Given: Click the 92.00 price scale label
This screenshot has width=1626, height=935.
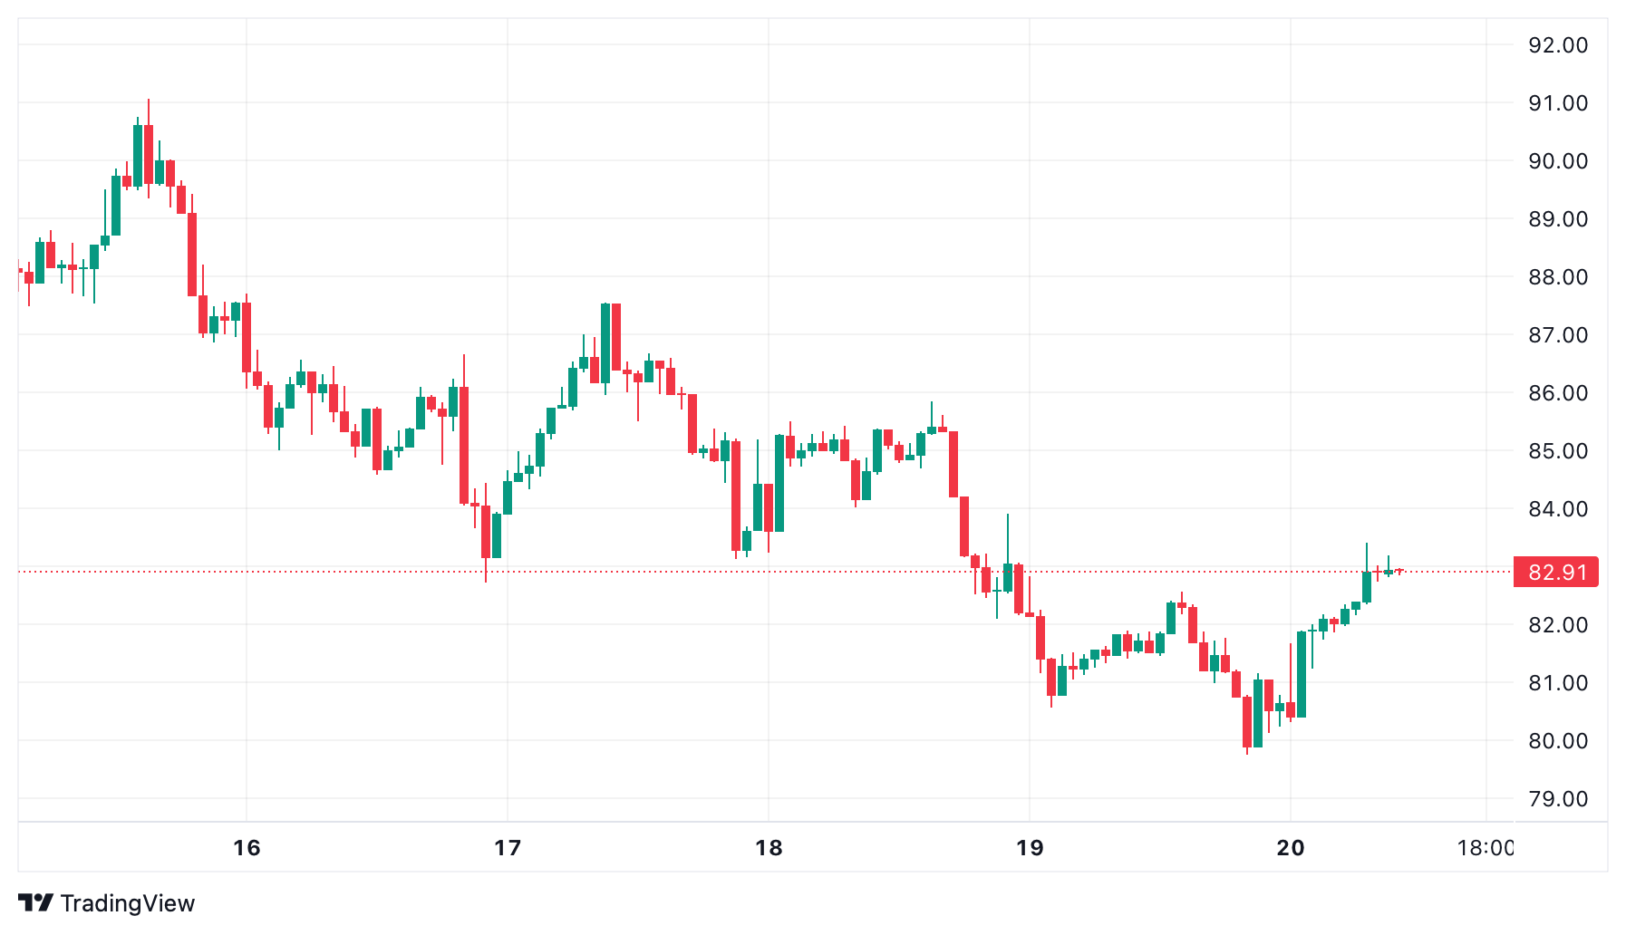Looking at the screenshot, I should tap(1558, 45).
